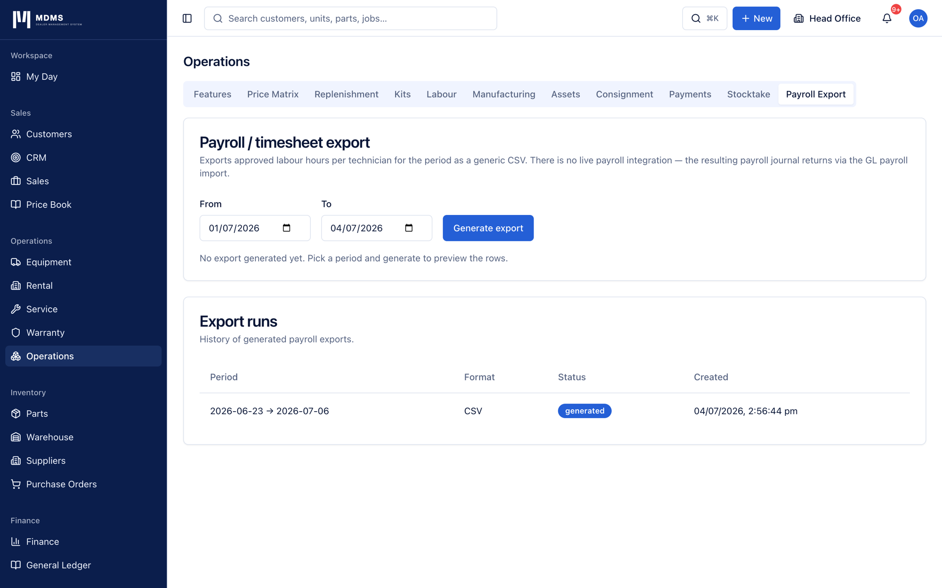Open Parts in Inventory section
Image resolution: width=942 pixels, height=588 pixels.
pos(83,413)
